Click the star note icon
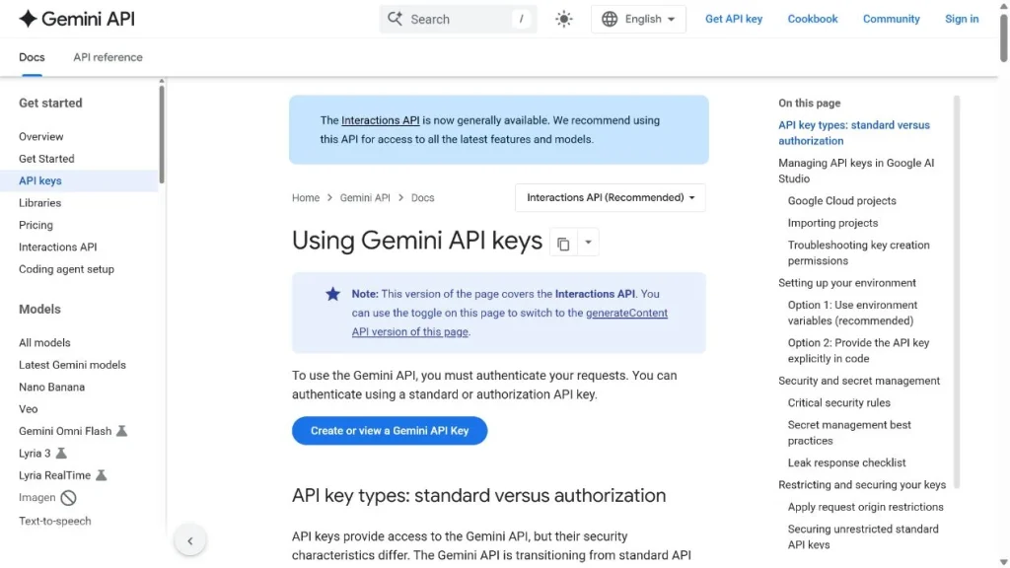The image size is (1010, 568). coord(332,294)
